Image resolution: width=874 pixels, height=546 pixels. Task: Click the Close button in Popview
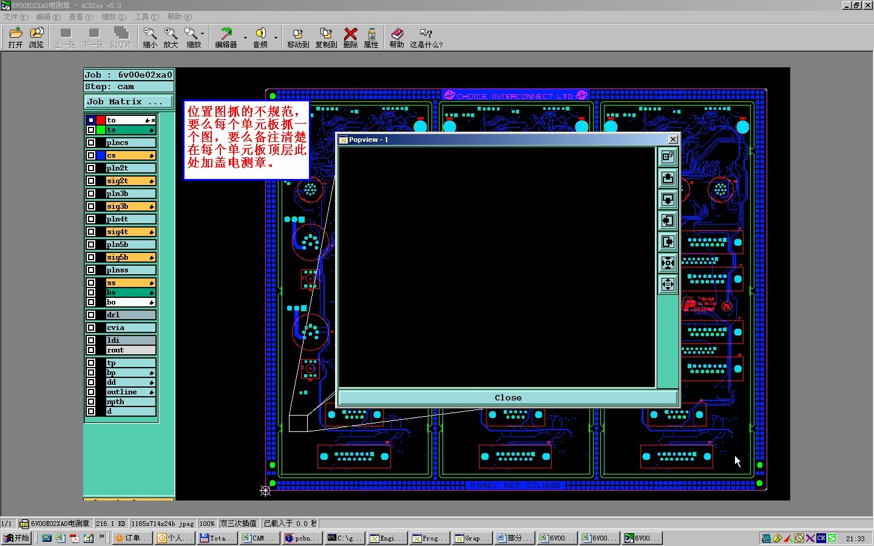tap(508, 398)
